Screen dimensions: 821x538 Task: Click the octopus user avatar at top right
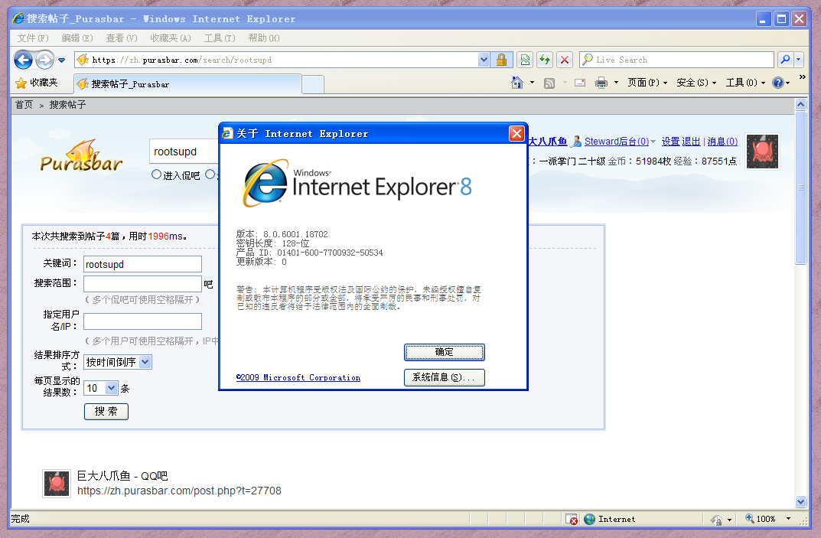pyautogui.click(x=762, y=152)
